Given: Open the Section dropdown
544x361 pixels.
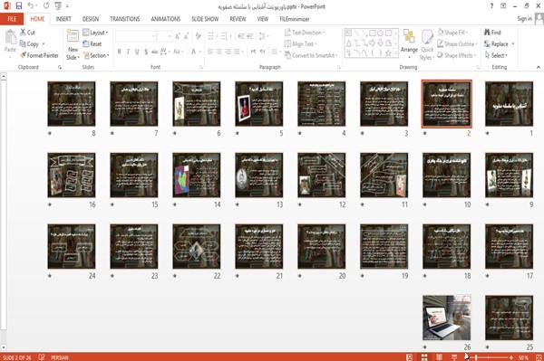Looking at the screenshot, I should click(96, 55).
